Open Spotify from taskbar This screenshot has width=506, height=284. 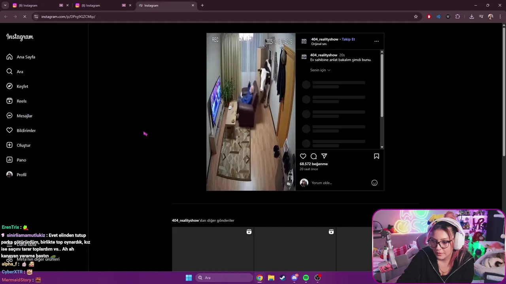pyautogui.click(x=306, y=278)
